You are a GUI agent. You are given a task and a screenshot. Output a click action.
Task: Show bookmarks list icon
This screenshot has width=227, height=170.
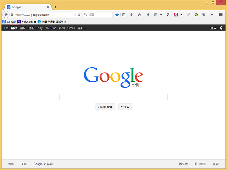pyautogui.click(x=124, y=15)
